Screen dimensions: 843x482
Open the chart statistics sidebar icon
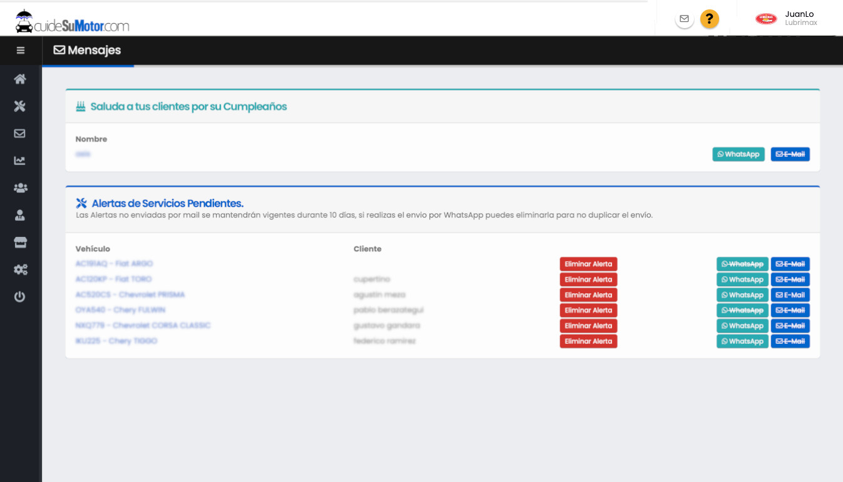coord(20,161)
